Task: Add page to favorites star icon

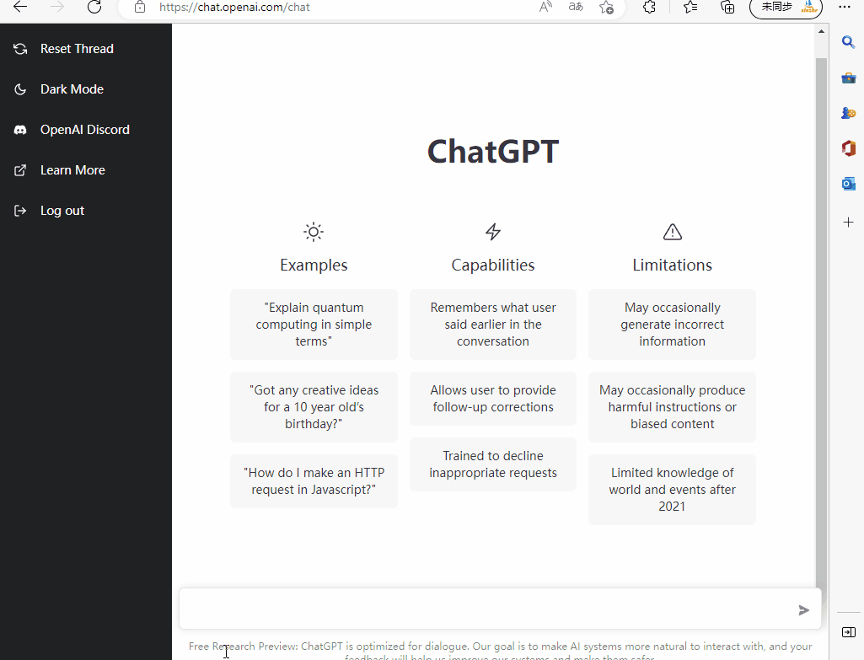Action: 606,7
